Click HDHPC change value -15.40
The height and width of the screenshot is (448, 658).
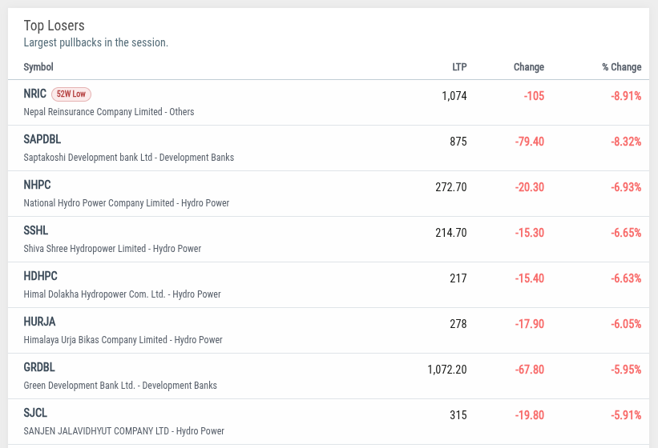tap(530, 278)
